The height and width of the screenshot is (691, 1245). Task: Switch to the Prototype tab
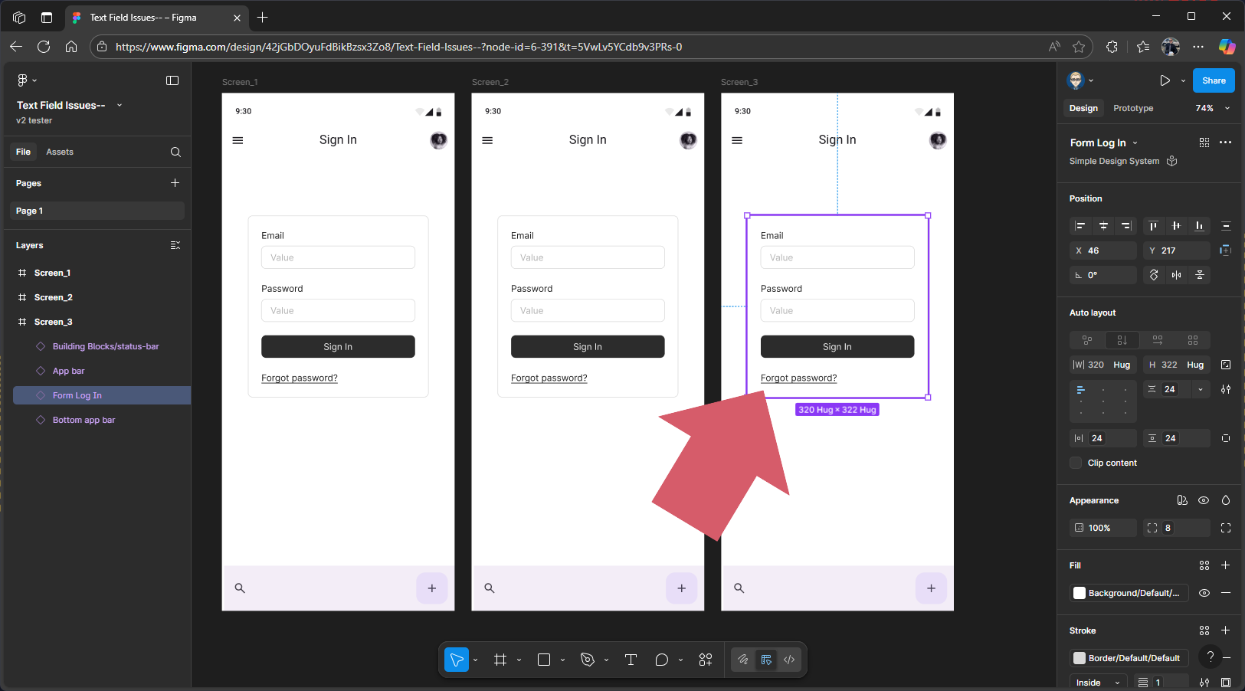tap(1132, 108)
